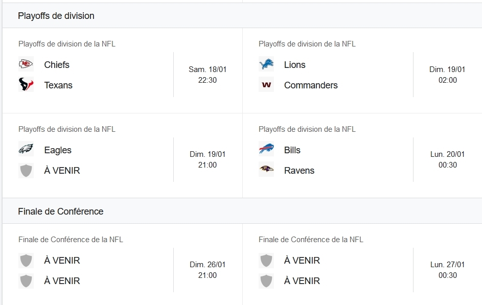Click the Eagles team logo
The image size is (482, 305).
[x=26, y=150]
